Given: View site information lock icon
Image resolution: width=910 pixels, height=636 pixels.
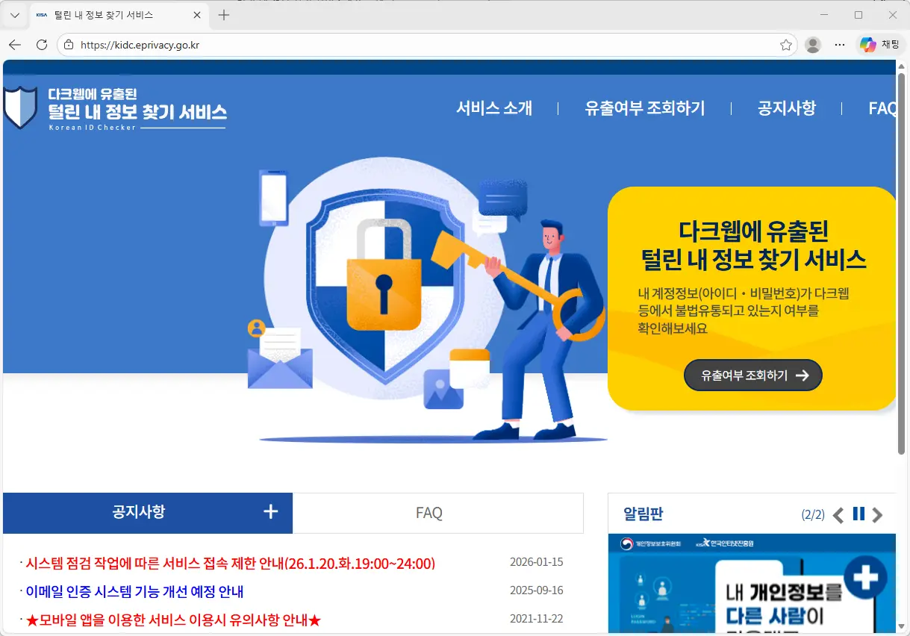Looking at the screenshot, I should pyautogui.click(x=69, y=45).
